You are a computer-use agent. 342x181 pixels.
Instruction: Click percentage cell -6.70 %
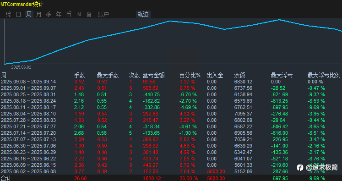188,94
